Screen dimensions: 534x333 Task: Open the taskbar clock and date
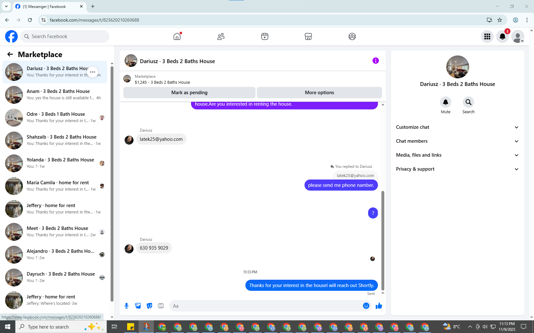(507, 327)
